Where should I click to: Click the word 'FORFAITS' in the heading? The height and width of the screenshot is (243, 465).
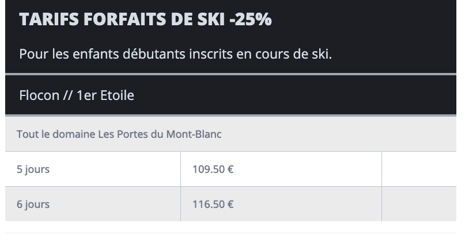click(x=125, y=19)
